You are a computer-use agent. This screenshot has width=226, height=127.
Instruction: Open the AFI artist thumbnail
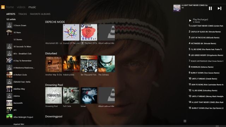click(9, 110)
